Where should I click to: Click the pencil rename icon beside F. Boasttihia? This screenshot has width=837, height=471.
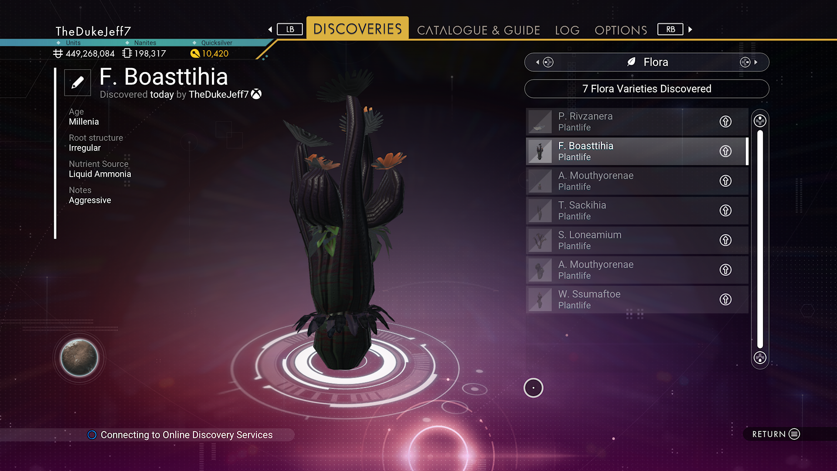tap(78, 82)
